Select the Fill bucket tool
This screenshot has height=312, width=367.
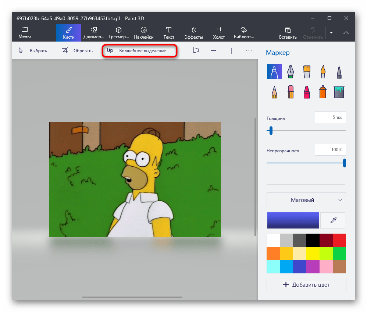click(x=339, y=92)
